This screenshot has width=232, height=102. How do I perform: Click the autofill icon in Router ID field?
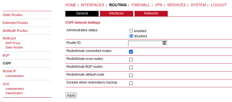click(x=164, y=43)
